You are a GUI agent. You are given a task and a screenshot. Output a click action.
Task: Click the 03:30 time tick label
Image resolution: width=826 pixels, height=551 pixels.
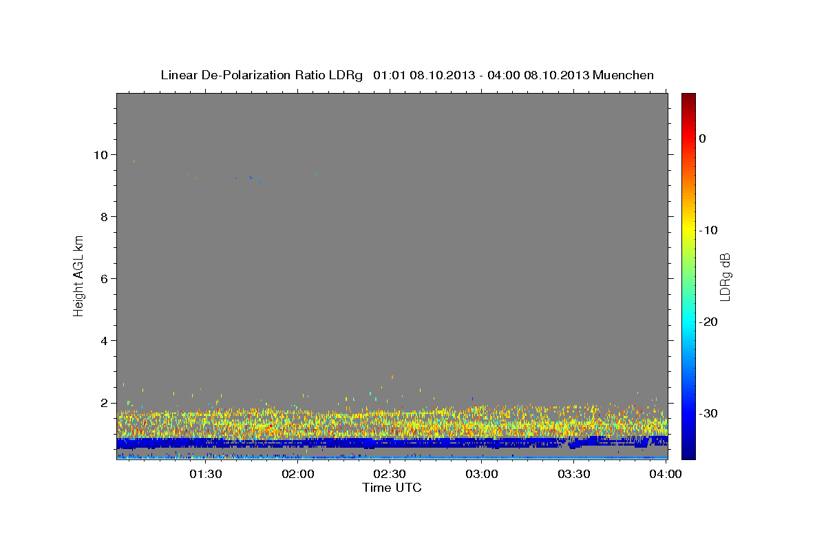573,474
